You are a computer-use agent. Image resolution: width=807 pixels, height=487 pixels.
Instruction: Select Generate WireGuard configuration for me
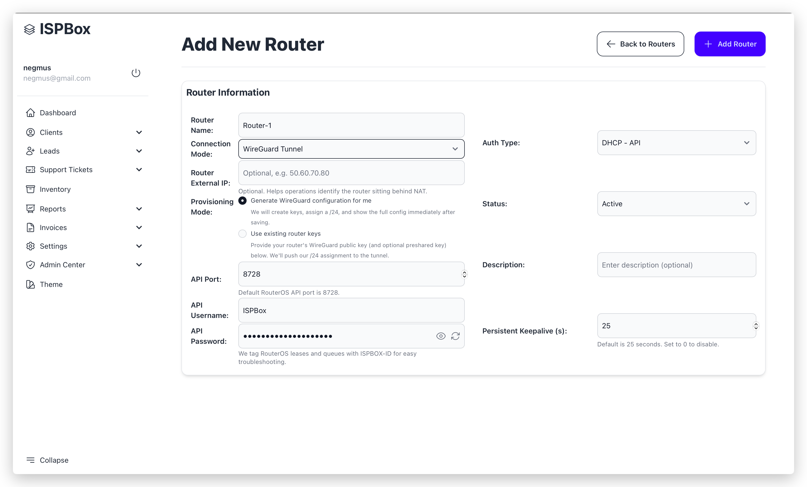pyautogui.click(x=242, y=200)
